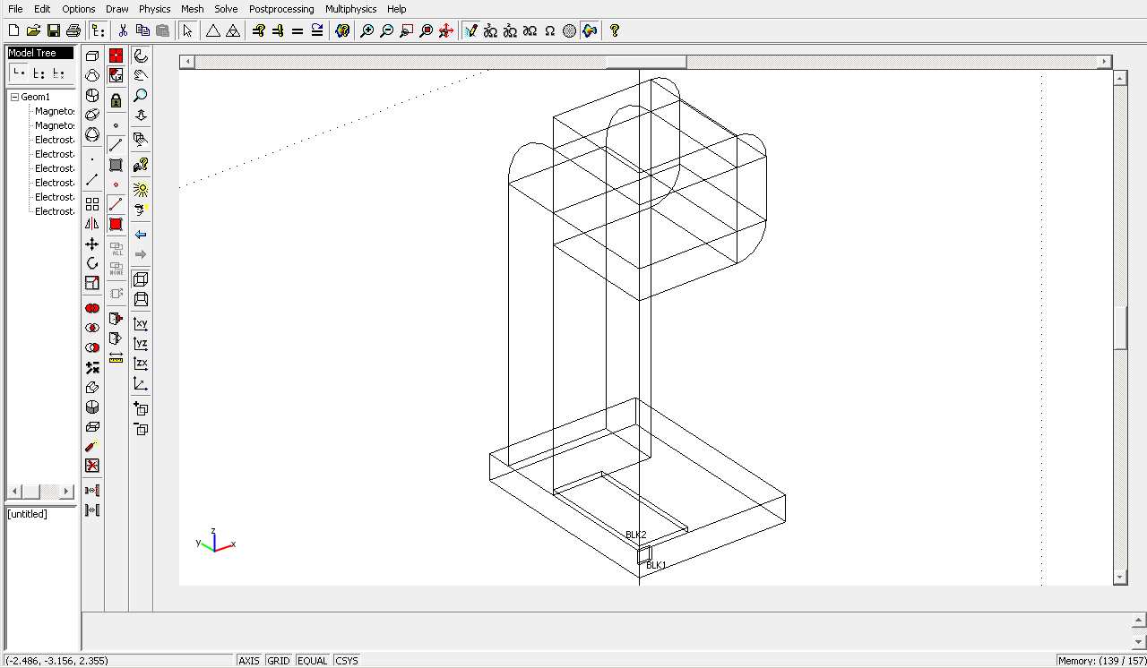Click the Rotate tool icon
The image size is (1147, 668).
(92, 263)
